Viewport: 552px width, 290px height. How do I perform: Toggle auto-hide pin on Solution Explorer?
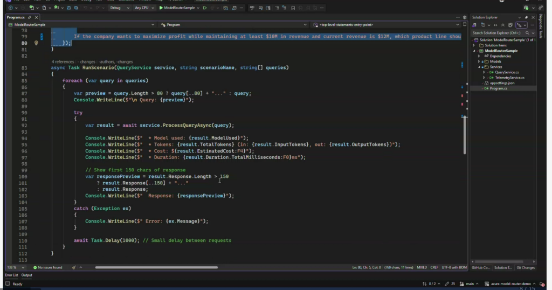[x=526, y=17]
